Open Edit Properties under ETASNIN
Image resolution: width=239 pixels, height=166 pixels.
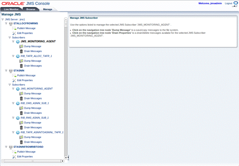point(25,80)
